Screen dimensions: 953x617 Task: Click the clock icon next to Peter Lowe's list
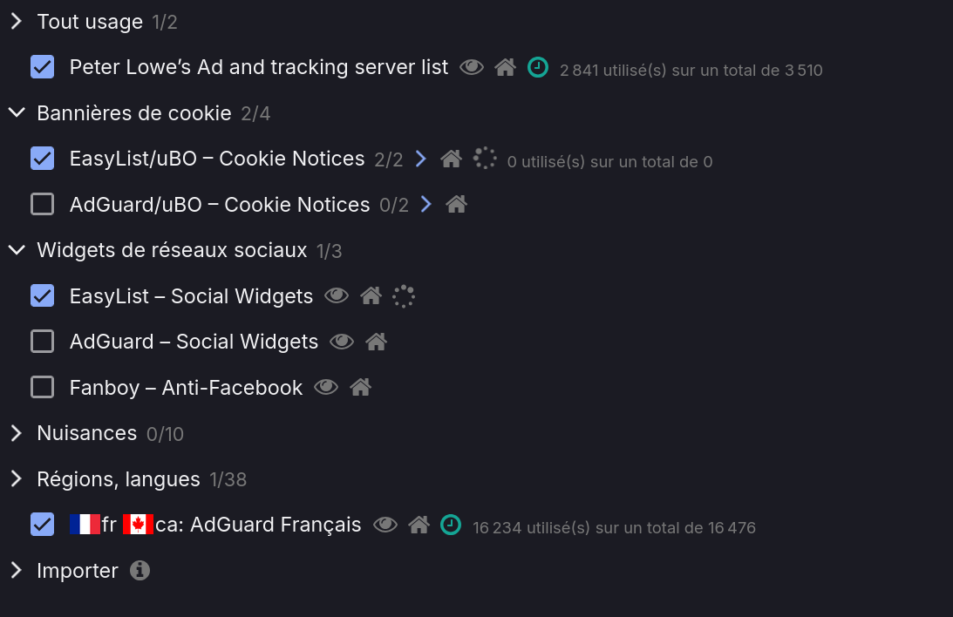[538, 67]
